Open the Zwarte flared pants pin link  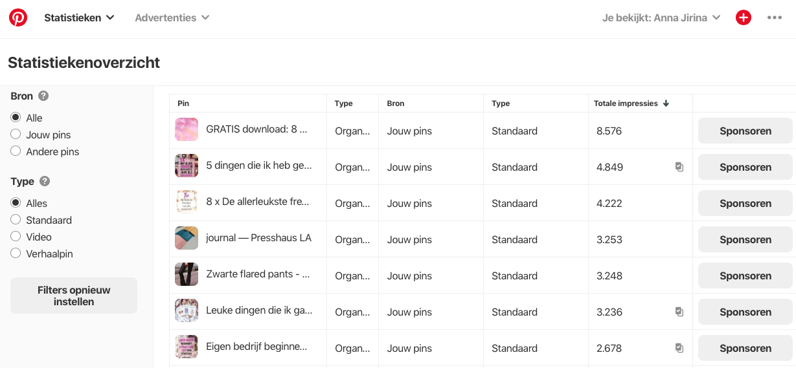(257, 274)
